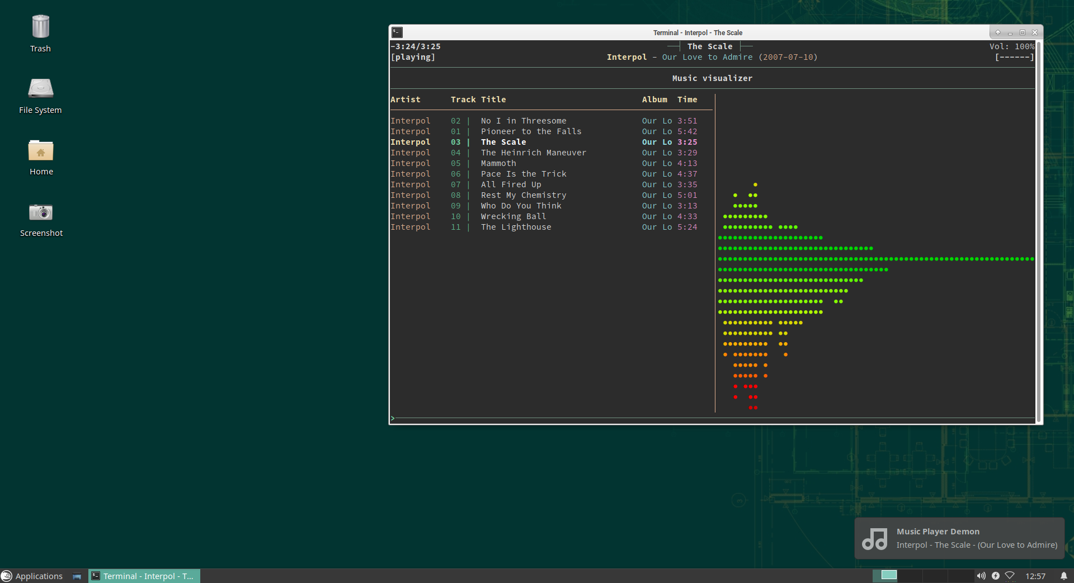Screen dimensions: 1074x583
Task: Mute audio via the speaker tray icon
Action: [x=981, y=576]
